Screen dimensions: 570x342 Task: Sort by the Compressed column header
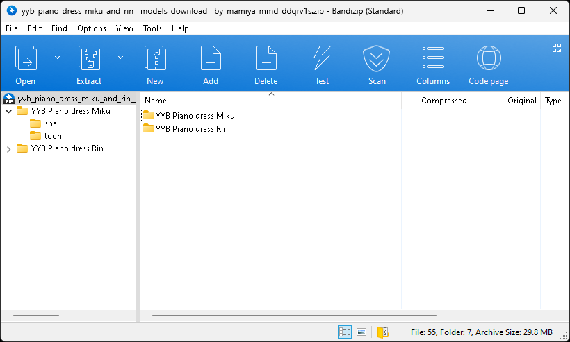pos(437,101)
